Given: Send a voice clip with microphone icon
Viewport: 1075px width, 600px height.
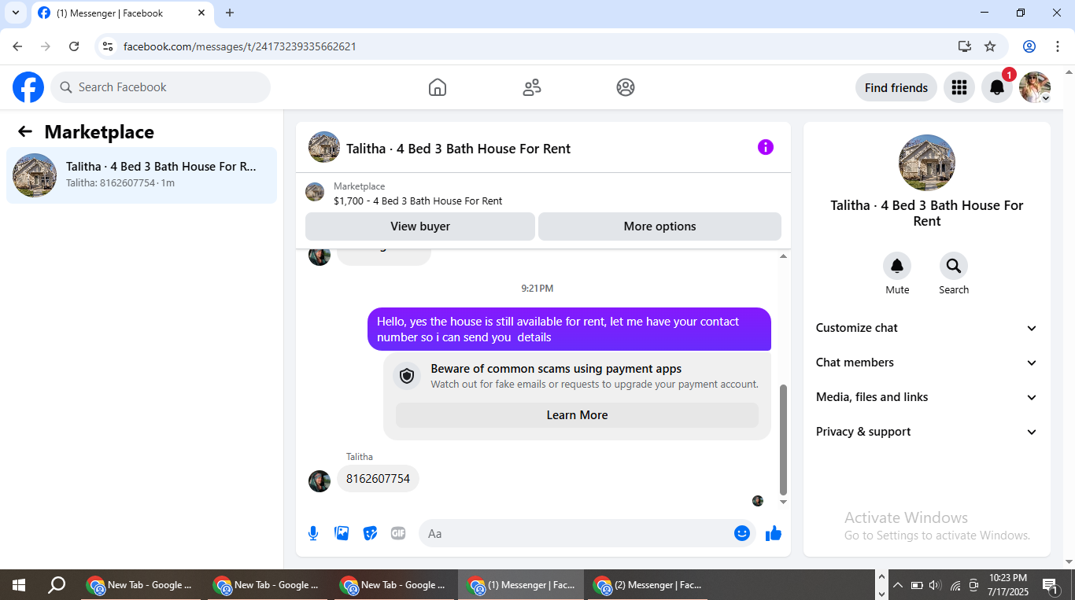Looking at the screenshot, I should click(x=313, y=533).
